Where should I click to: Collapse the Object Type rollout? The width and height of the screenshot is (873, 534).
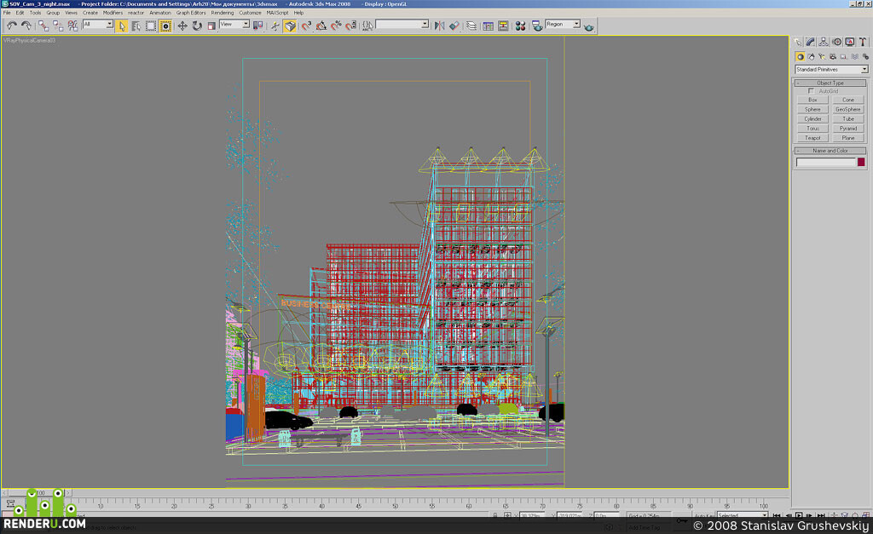[x=830, y=83]
